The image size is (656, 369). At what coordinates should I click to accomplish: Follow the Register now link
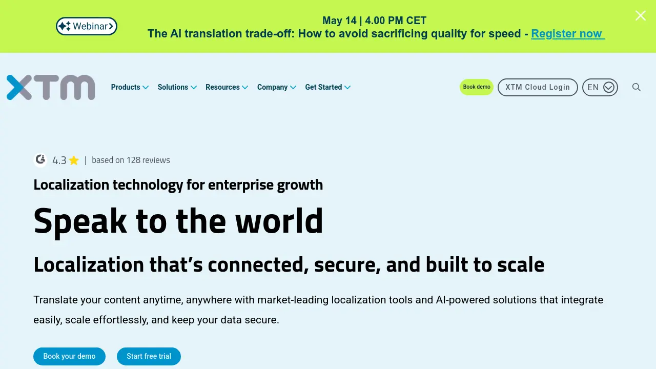pos(568,34)
